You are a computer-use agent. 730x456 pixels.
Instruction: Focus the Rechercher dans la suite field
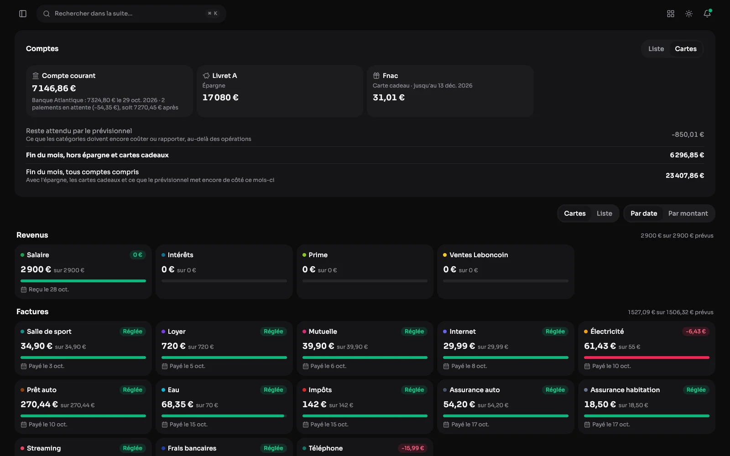coord(131,14)
